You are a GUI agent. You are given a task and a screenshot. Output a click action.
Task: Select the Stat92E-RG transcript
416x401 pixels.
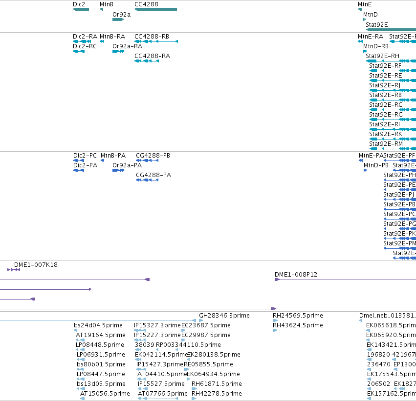(x=393, y=120)
